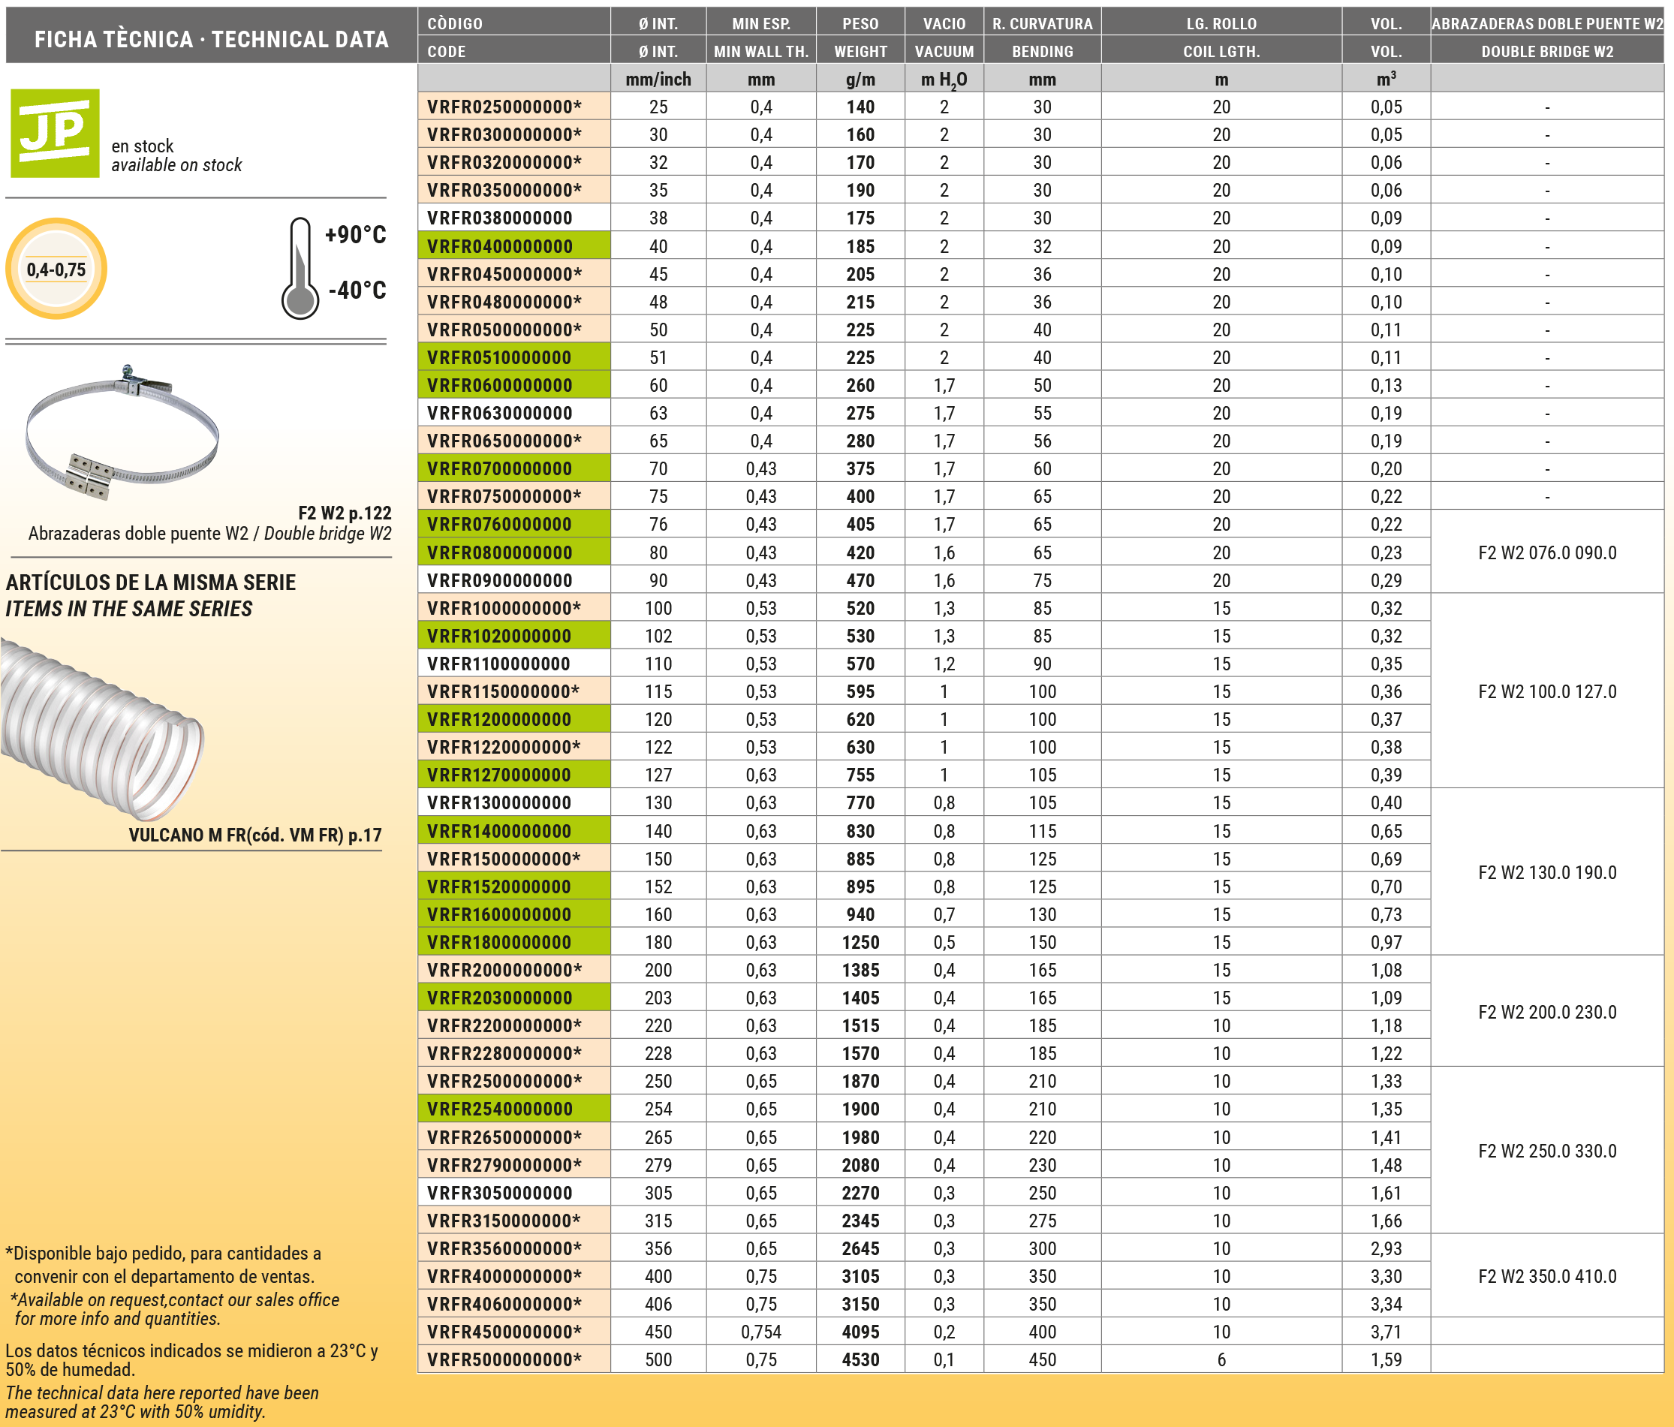The height and width of the screenshot is (1427, 1674).
Task: Click the thermometer temperature icon
Action: (x=300, y=269)
